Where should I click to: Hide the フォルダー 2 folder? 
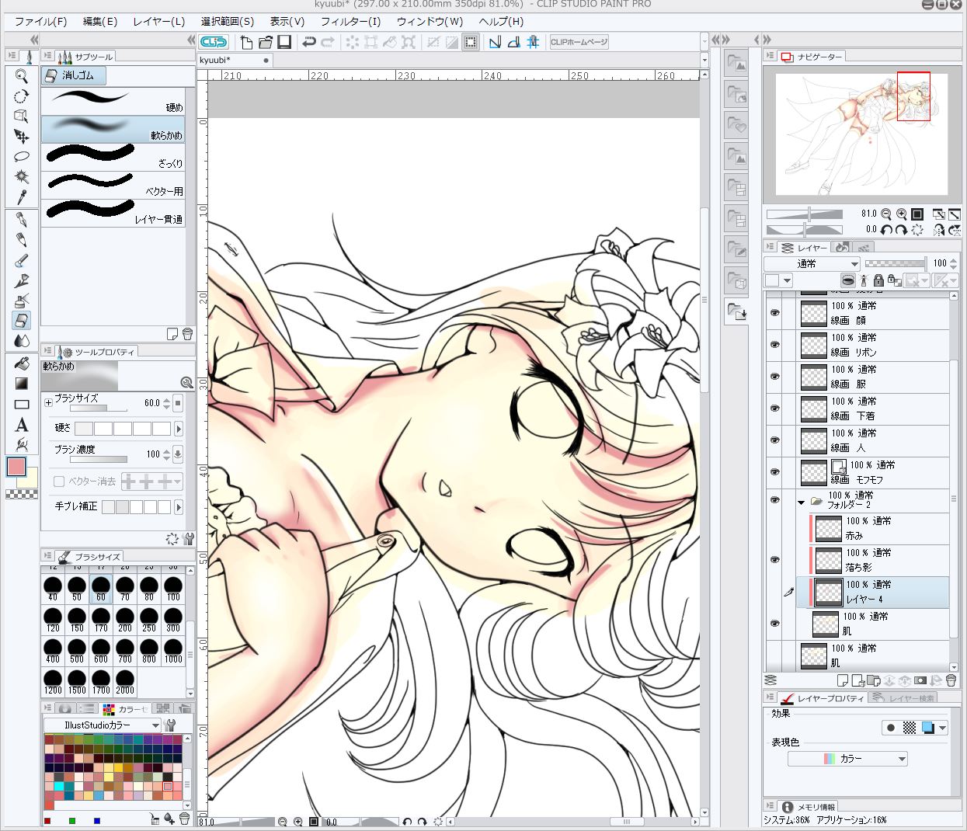coord(774,500)
